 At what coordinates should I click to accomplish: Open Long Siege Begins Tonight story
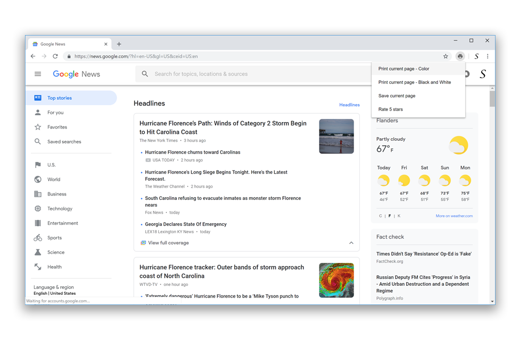(216, 175)
